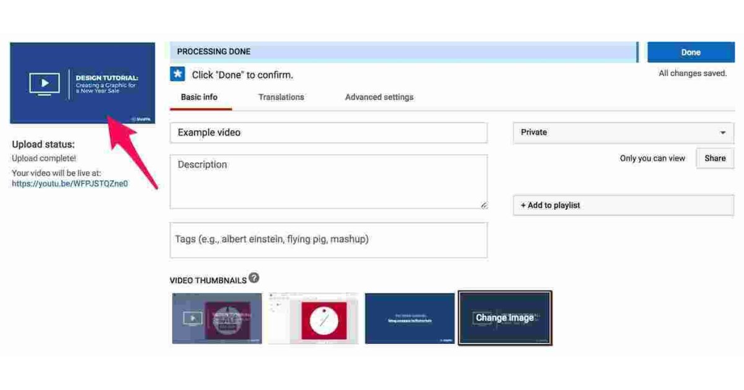The height and width of the screenshot is (390, 744).
Task: Click the Share button
Action: click(714, 158)
